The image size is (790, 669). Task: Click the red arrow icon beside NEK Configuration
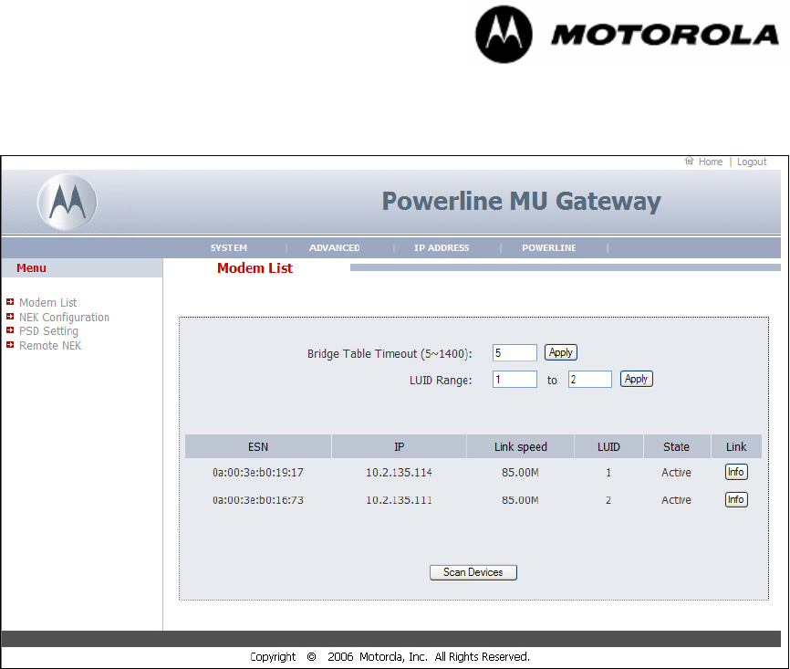(x=10, y=316)
